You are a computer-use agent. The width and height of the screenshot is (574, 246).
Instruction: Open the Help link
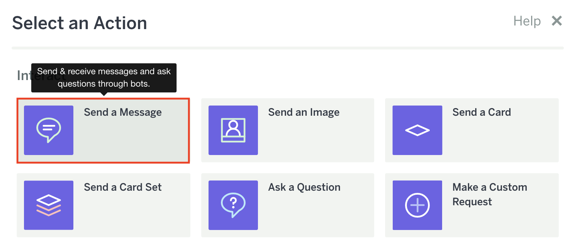pyautogui.click(x=527, y=21)
